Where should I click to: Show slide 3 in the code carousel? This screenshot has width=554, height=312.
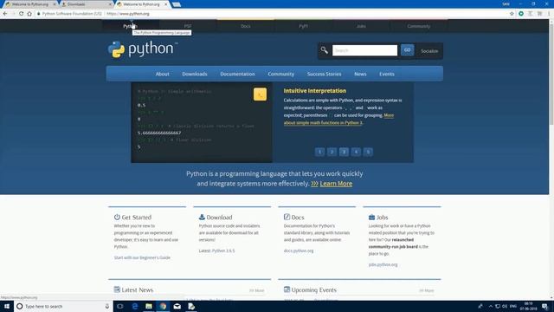tap(344, 152)
